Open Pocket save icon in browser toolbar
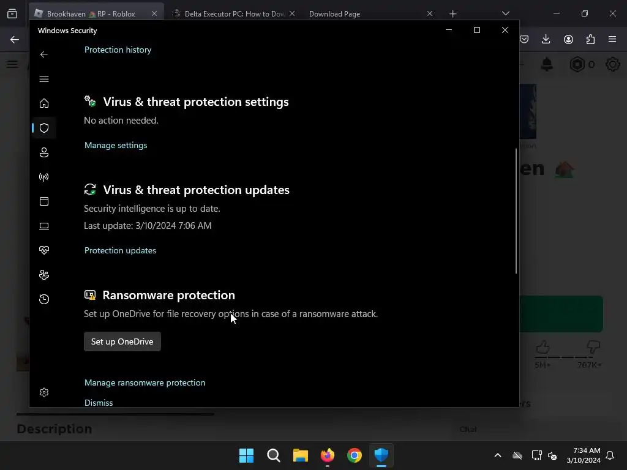 tap(524, 39)
